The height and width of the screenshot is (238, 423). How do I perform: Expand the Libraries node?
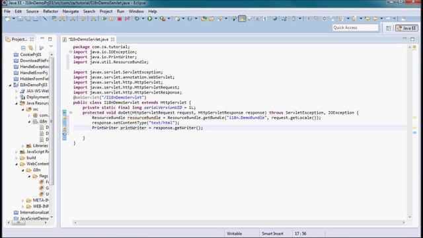(x=23, y=146)
